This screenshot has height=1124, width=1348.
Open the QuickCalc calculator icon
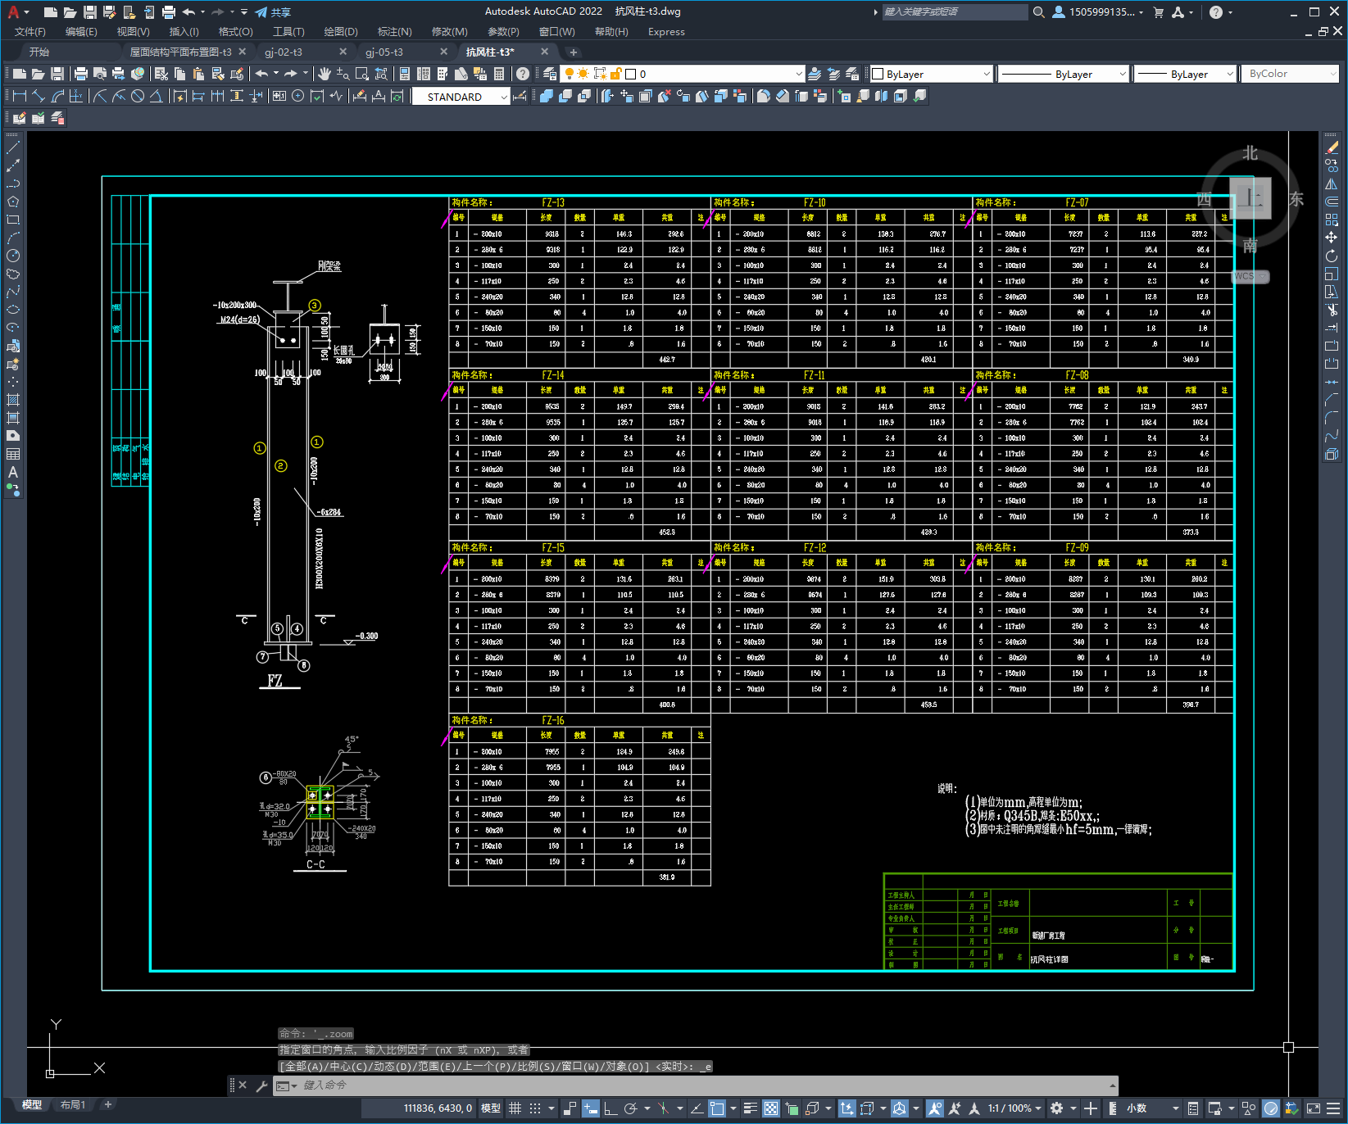[499, 74]
